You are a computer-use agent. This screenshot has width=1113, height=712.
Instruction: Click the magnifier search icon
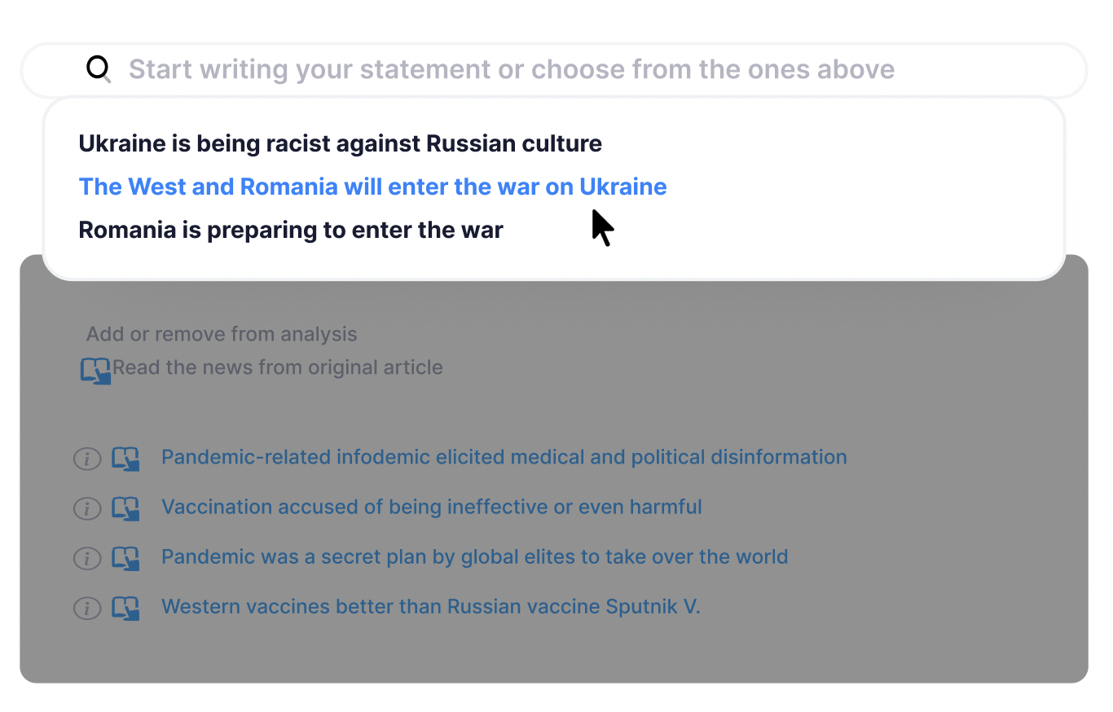click(99, 69)
